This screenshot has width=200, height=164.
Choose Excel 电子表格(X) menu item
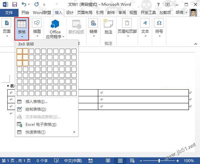pyautogui.click(x=47, y=124)
